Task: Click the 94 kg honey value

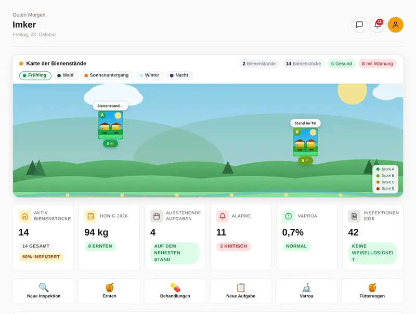Action: click(96, 232)
